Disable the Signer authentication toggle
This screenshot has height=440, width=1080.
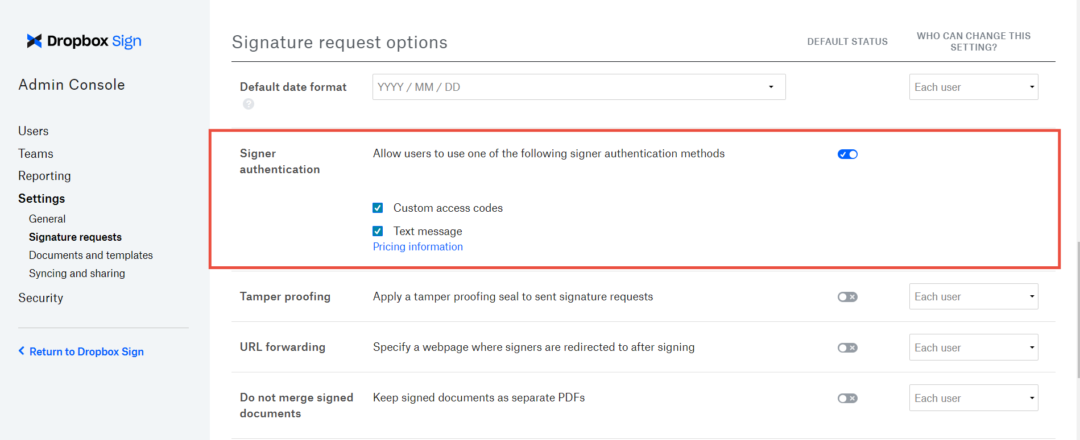tap(847, 153)
